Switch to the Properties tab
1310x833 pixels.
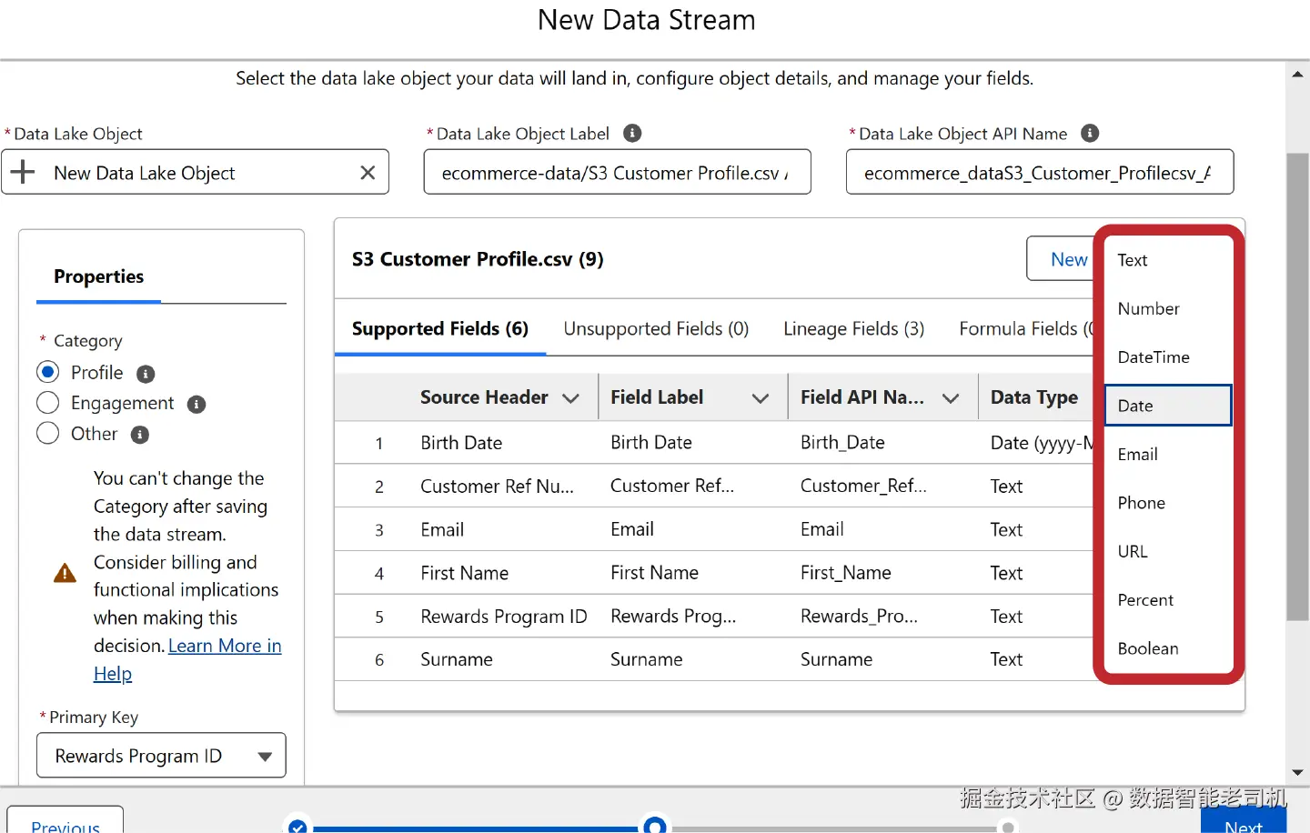coord(98,276)
